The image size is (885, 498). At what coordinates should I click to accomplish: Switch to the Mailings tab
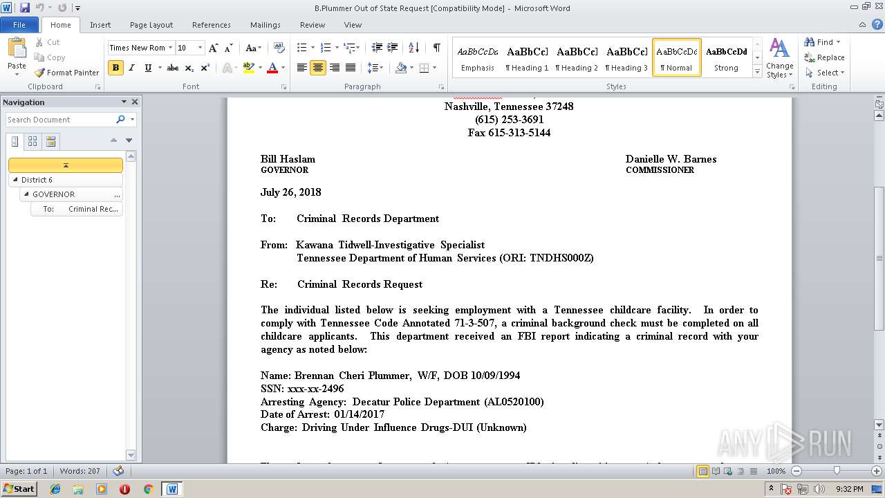coord(265,25)
